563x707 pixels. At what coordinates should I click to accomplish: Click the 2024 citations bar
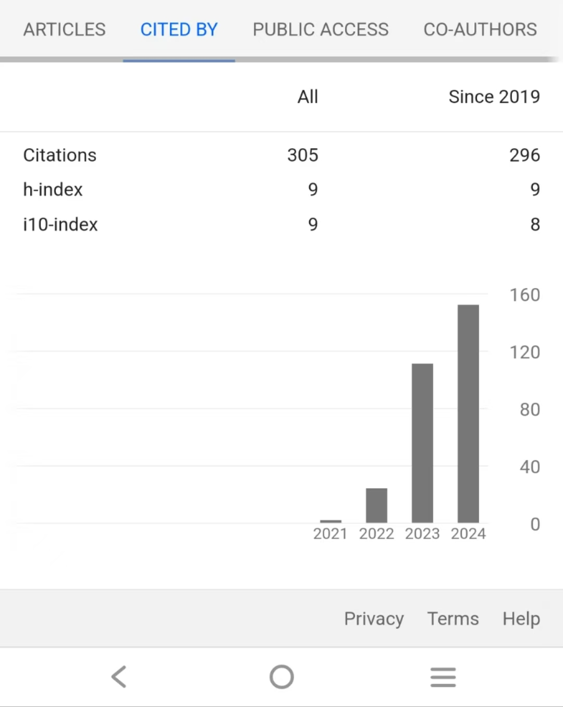click(x=468, y=413)
